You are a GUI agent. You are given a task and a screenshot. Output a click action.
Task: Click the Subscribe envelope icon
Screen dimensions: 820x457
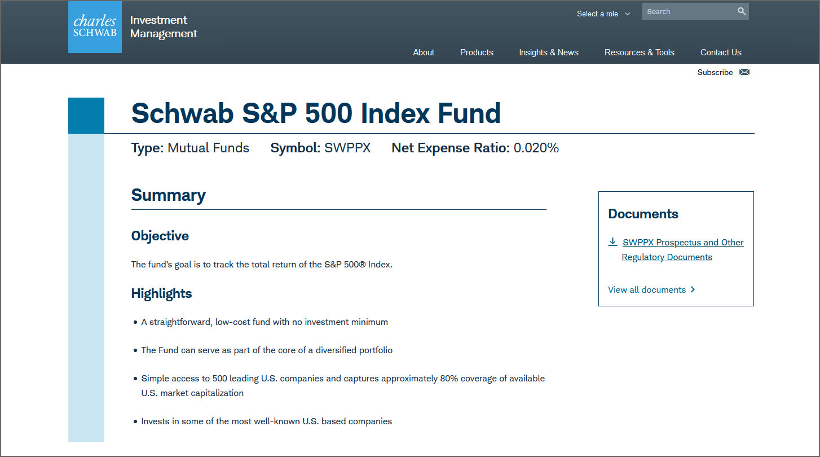tap(744, 72)
